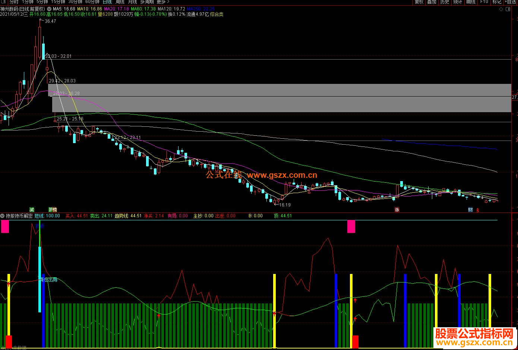This screenshot has height=350, width=518.
Task: Click the leftmost pink block in the indicator pane
Action: [5, 227]
